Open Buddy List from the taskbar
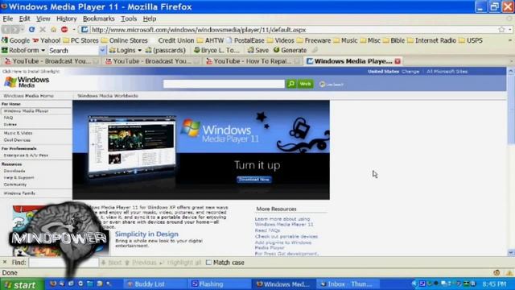 (x=154, y=284)
